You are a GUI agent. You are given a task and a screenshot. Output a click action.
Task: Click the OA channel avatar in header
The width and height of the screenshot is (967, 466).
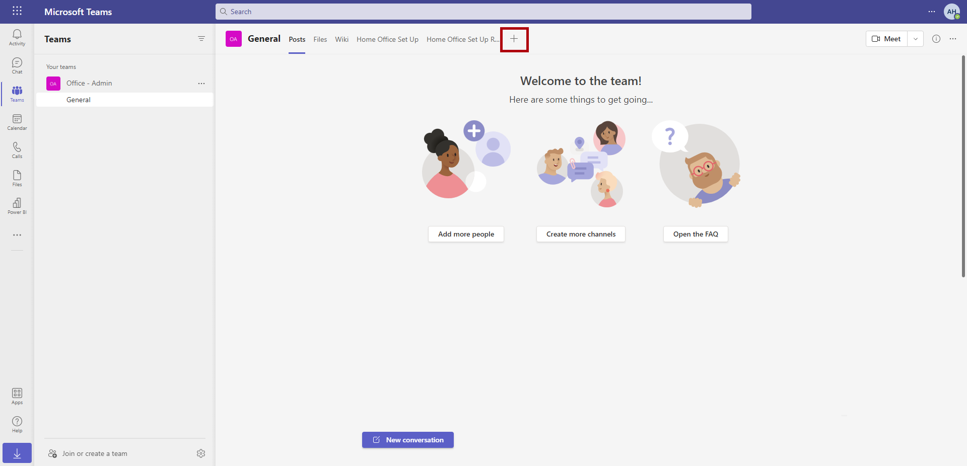coord(234,39)
